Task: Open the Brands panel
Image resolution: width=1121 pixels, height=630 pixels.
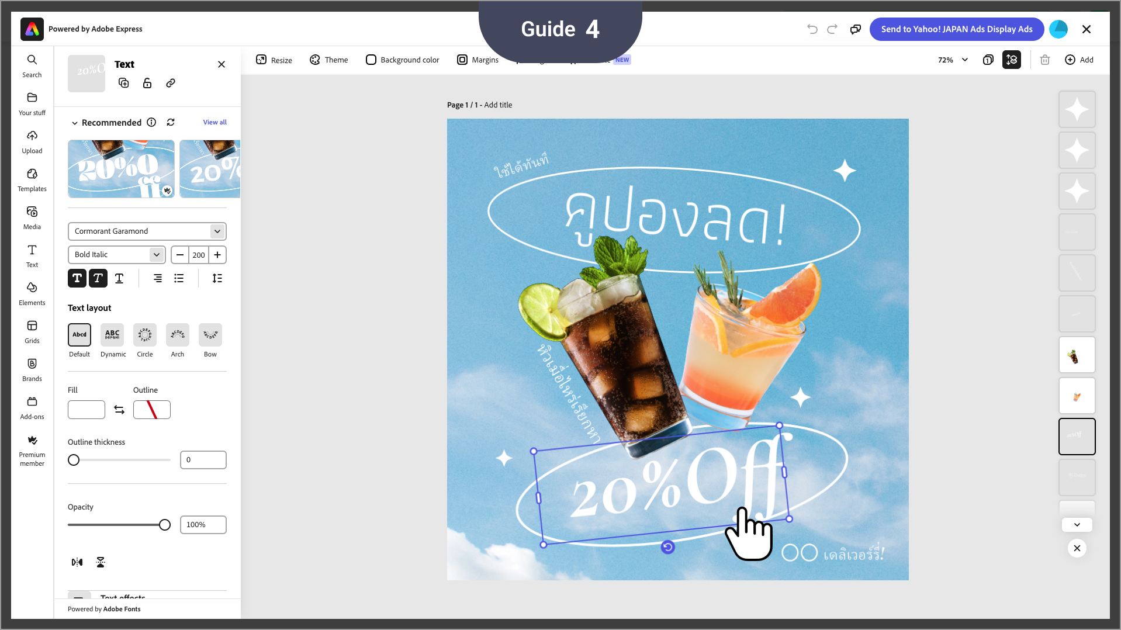Action: point(32,370)
